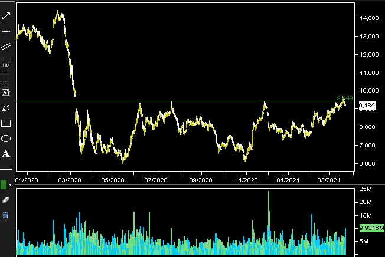Click the 09/2020 date axis label
Image resolution: width=385 pixels, height=257 pixels.
[x=201, y=180]
